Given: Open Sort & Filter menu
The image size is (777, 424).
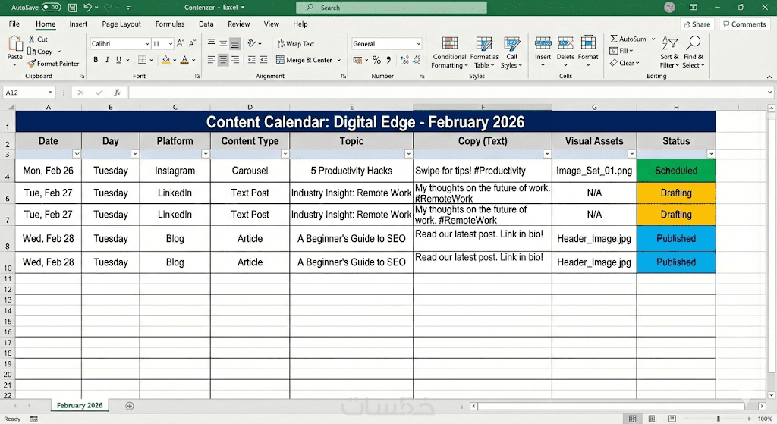Looking at the screenshot, I should pyautogui.click(x=669, y=52).
